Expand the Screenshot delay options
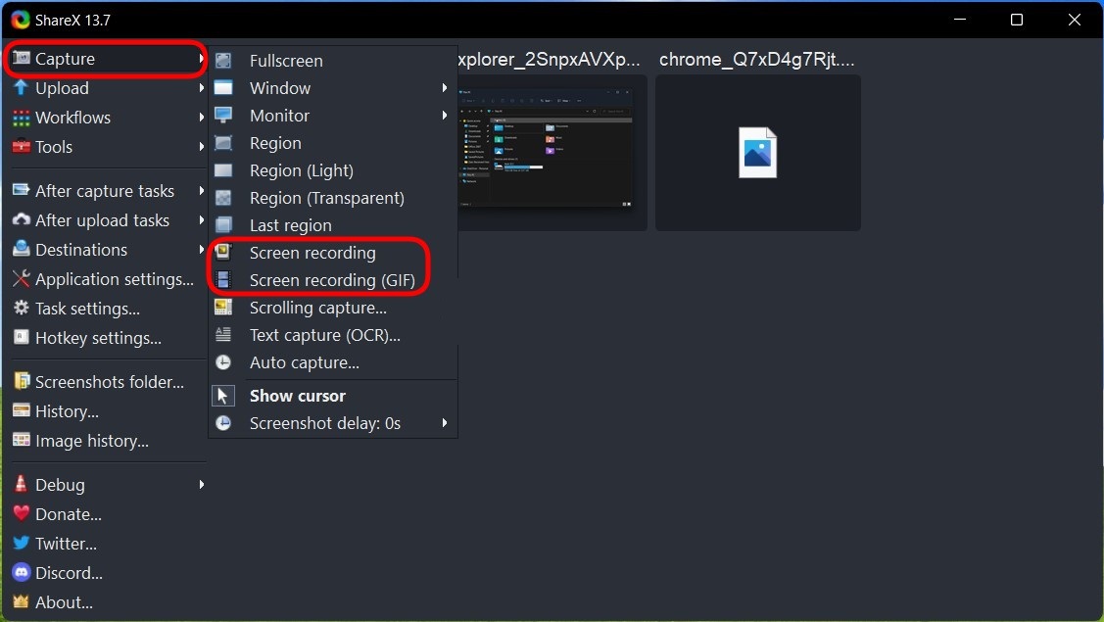This screenshot has height=622, width=1104. coord(325,423)
